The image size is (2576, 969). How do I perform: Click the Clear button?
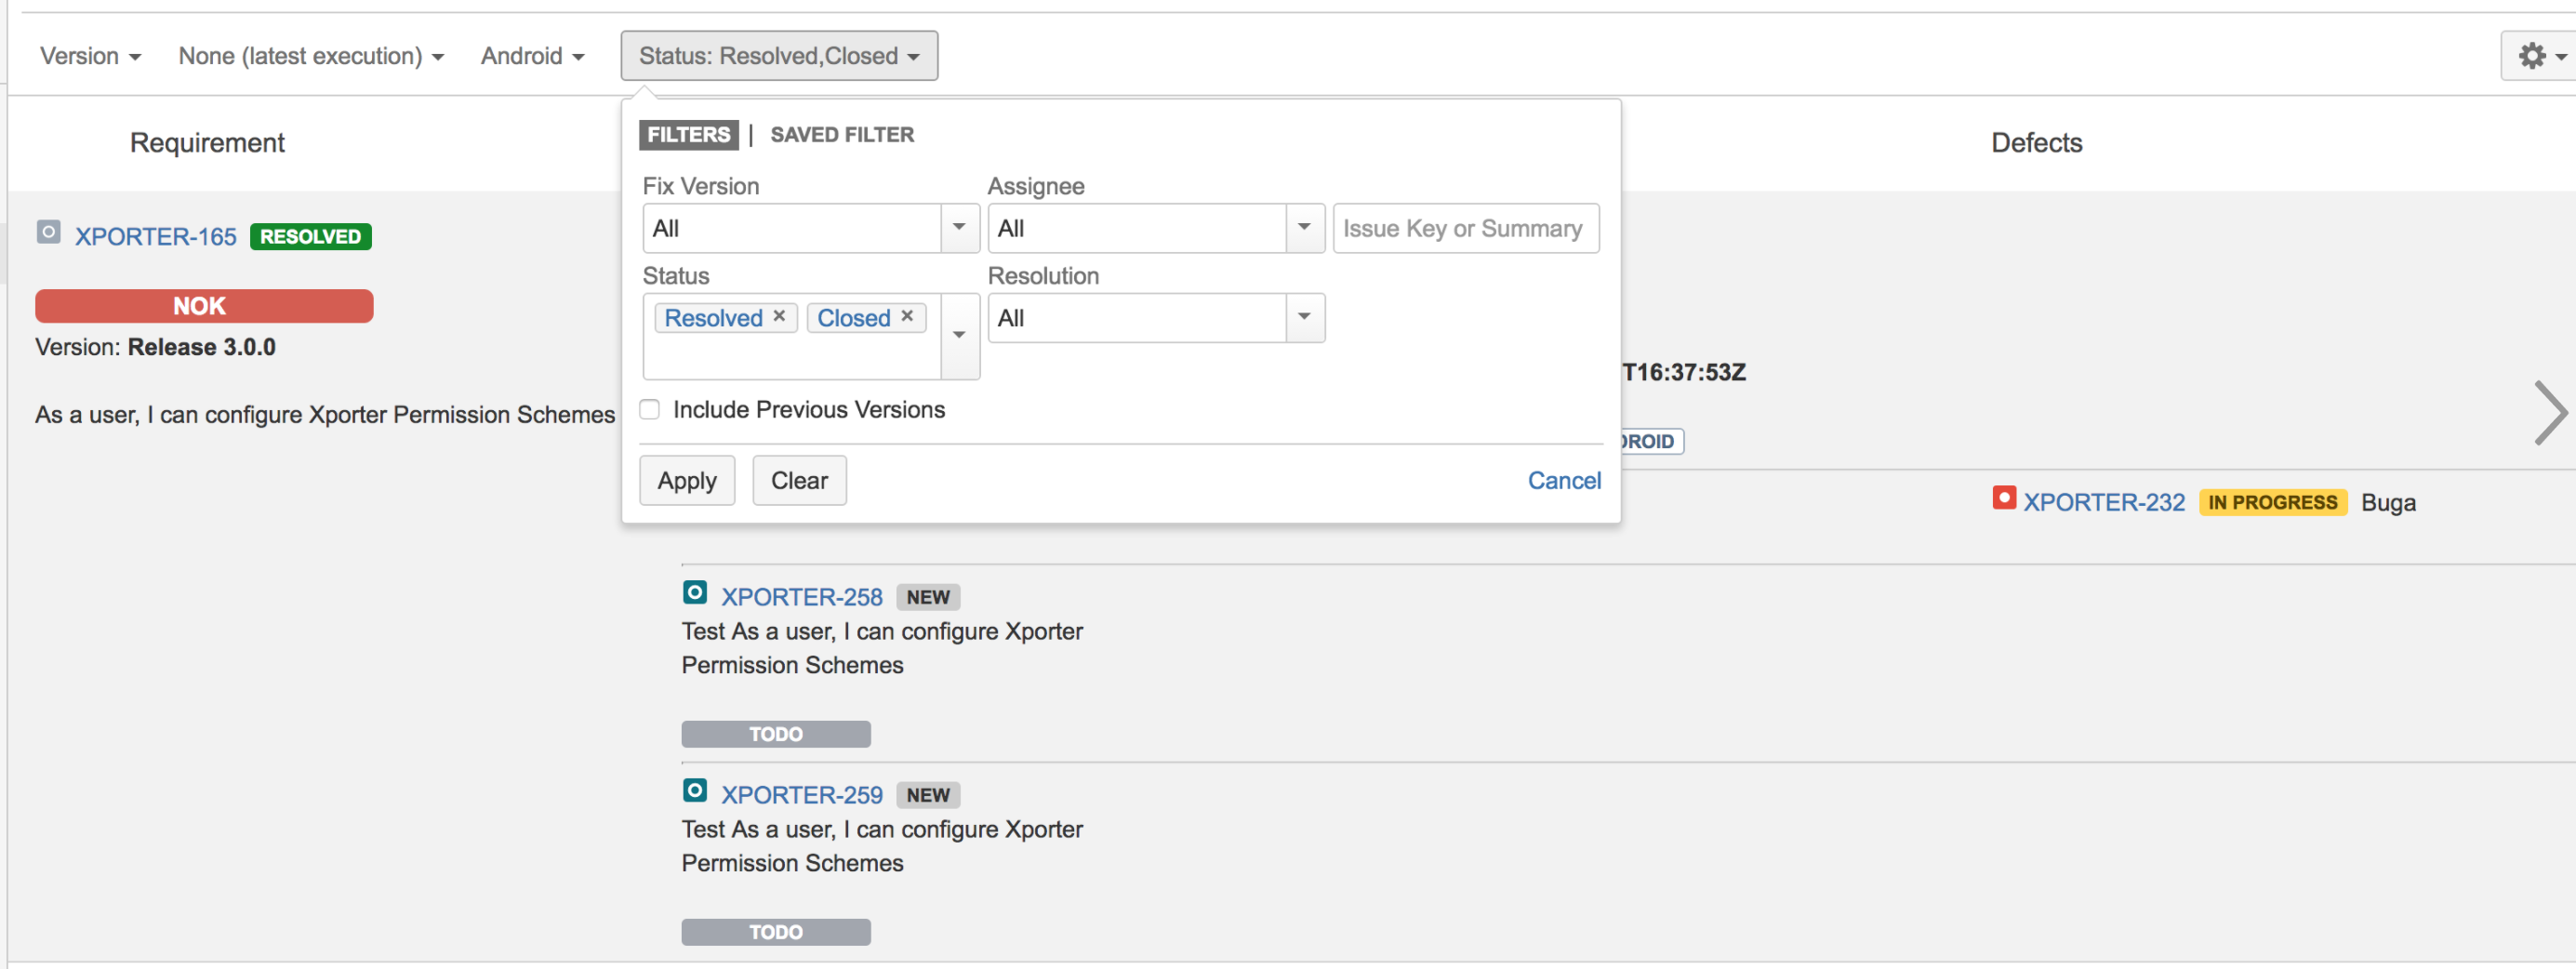[x=799, y=481]
